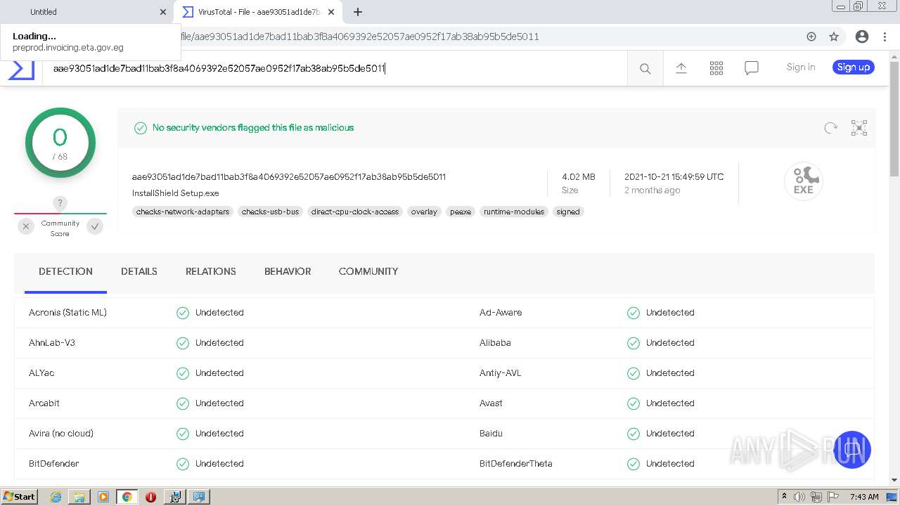Click the 0 / 68 detection score circle
Viewport: 900px width, 506px height.
click(x=60, y=143)
